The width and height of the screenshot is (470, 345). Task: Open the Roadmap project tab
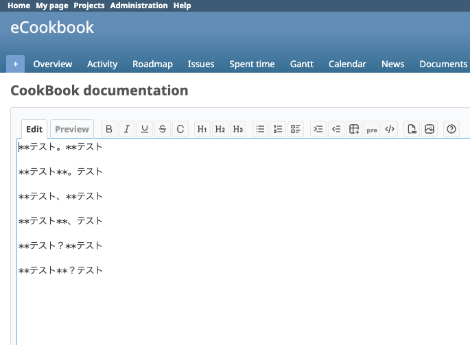click(x=152, y=64)
